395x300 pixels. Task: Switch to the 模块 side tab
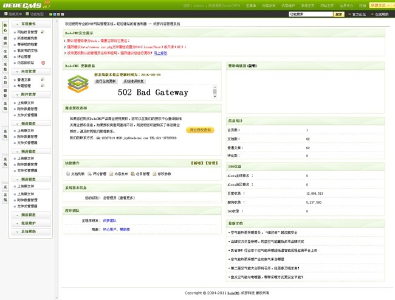point(5,41)
